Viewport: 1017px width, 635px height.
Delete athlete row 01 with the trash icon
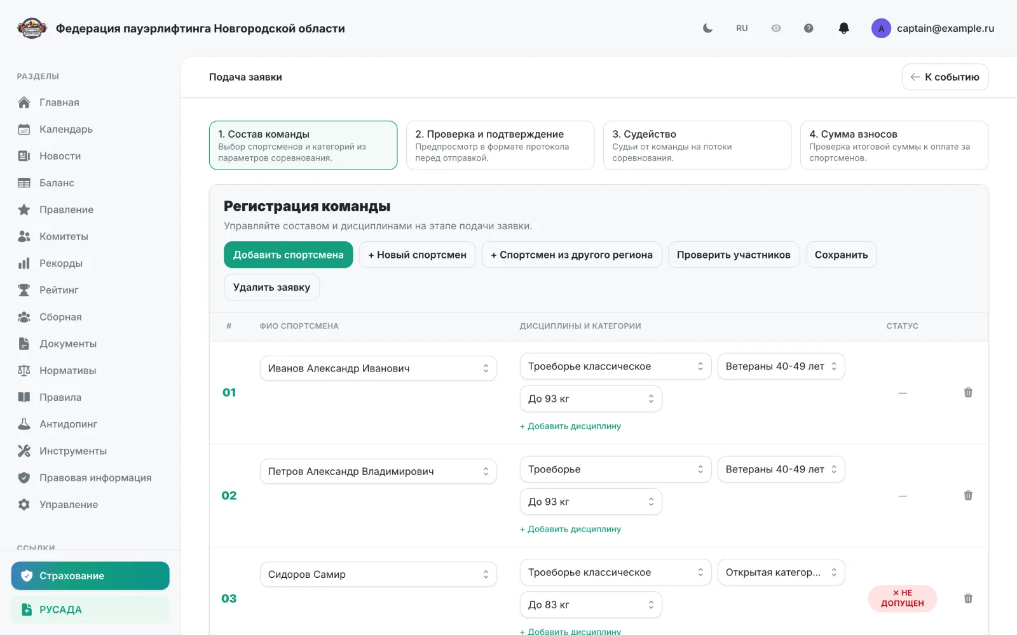coord(968,392)
